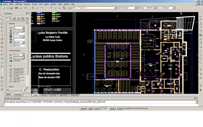The height and width of the screenshot is (127, 203).
Task: Open the Fichier menu
Action: pos(5,4)
